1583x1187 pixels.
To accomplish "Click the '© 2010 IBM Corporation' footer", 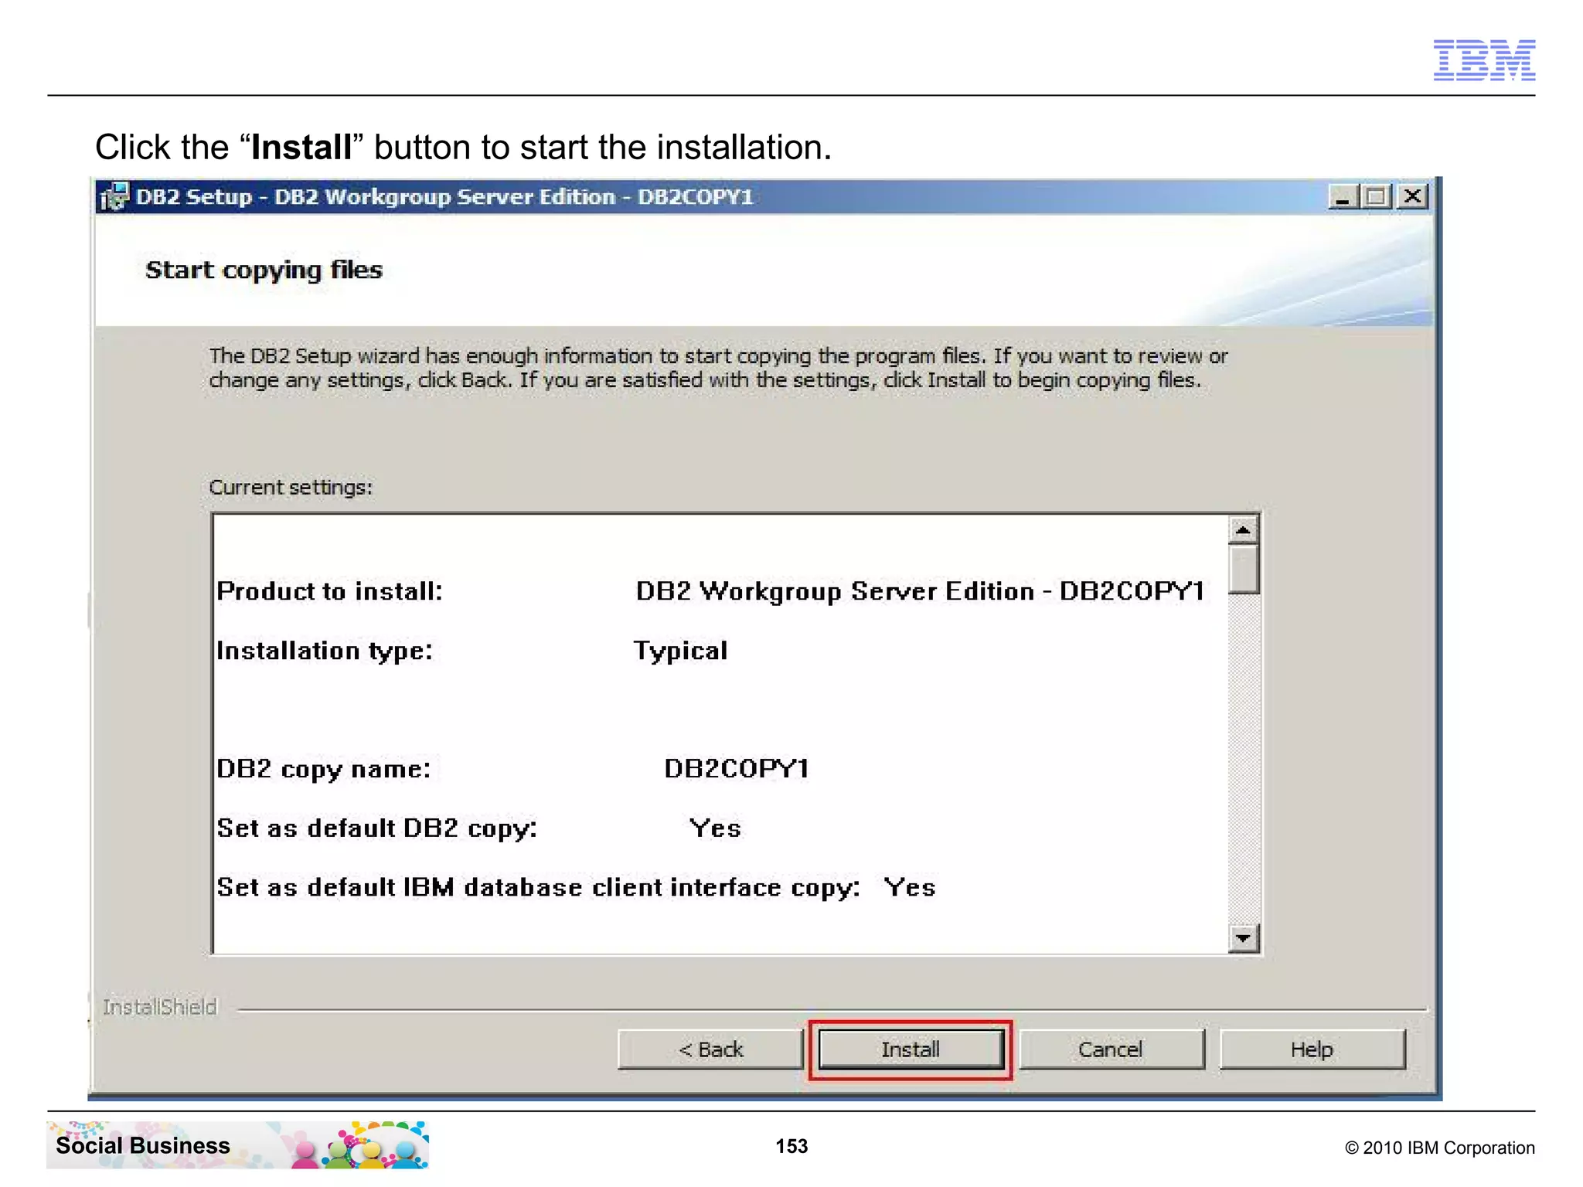I will pyautogui.click(x=1439, y=1148).
